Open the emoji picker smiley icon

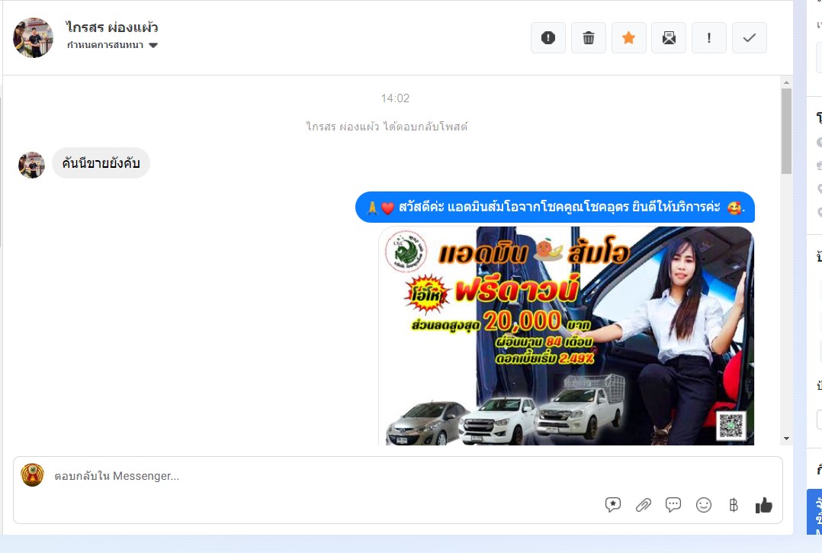[704, 505]
